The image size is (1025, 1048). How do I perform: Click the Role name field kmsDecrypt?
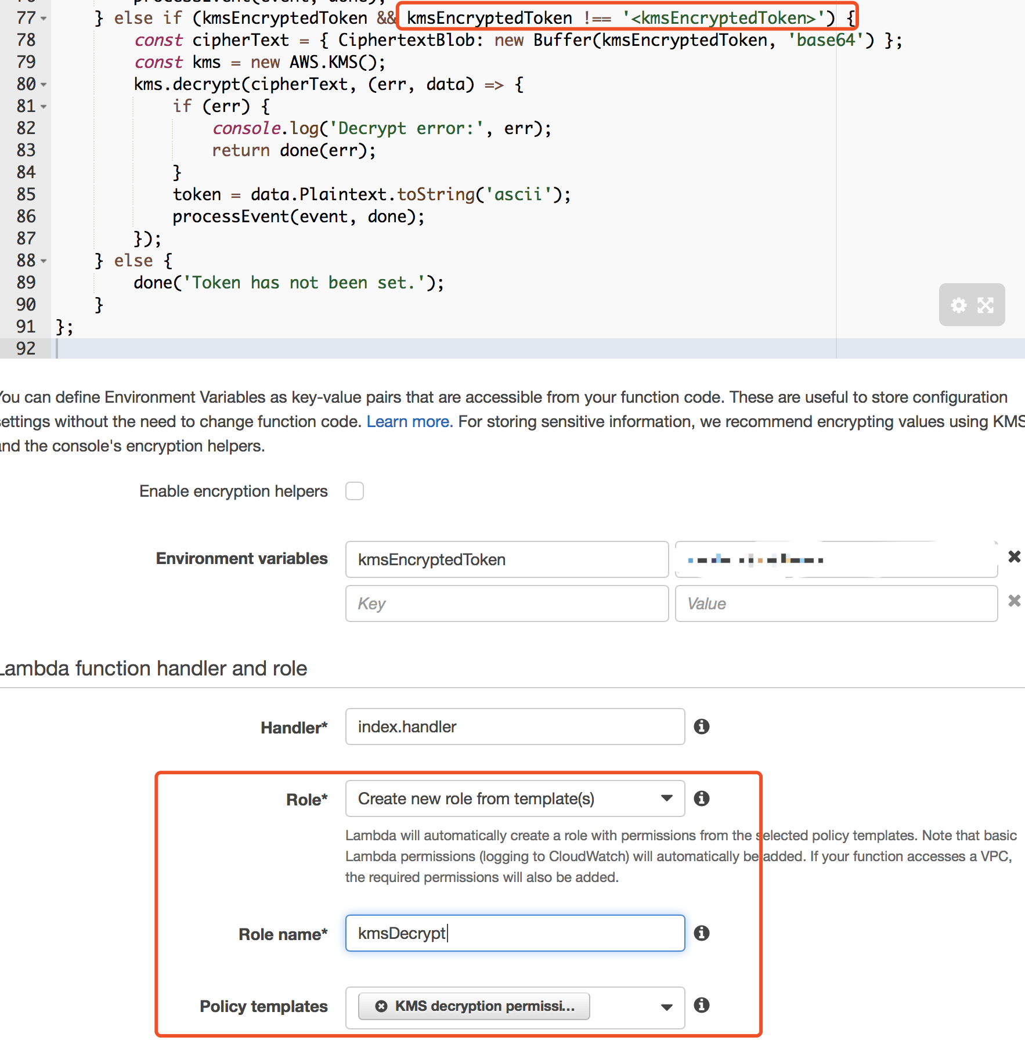coord(515,933)
